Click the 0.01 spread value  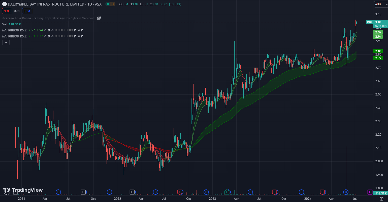click(x=17, y=11)
